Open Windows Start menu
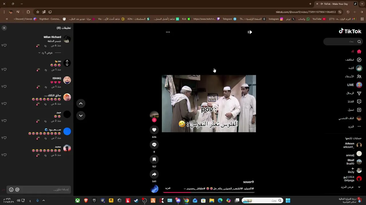This screenshot has width=366, height=205. point(288,201)
